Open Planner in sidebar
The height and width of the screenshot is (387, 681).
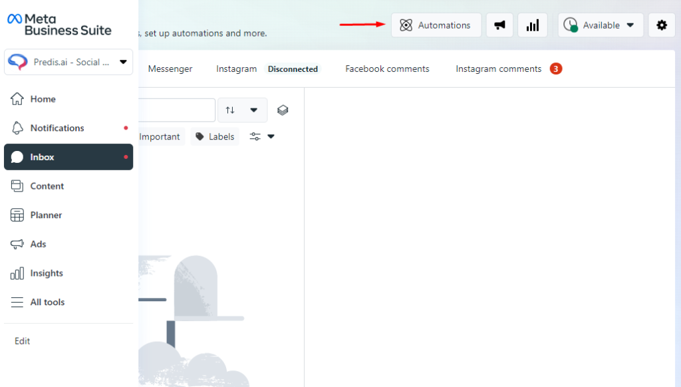tap(68, 215)
